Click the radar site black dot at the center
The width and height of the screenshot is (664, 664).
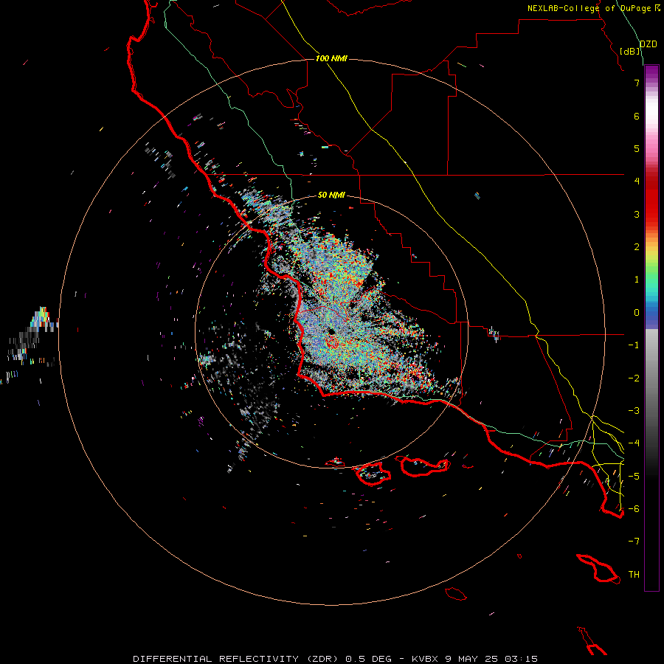331,331
